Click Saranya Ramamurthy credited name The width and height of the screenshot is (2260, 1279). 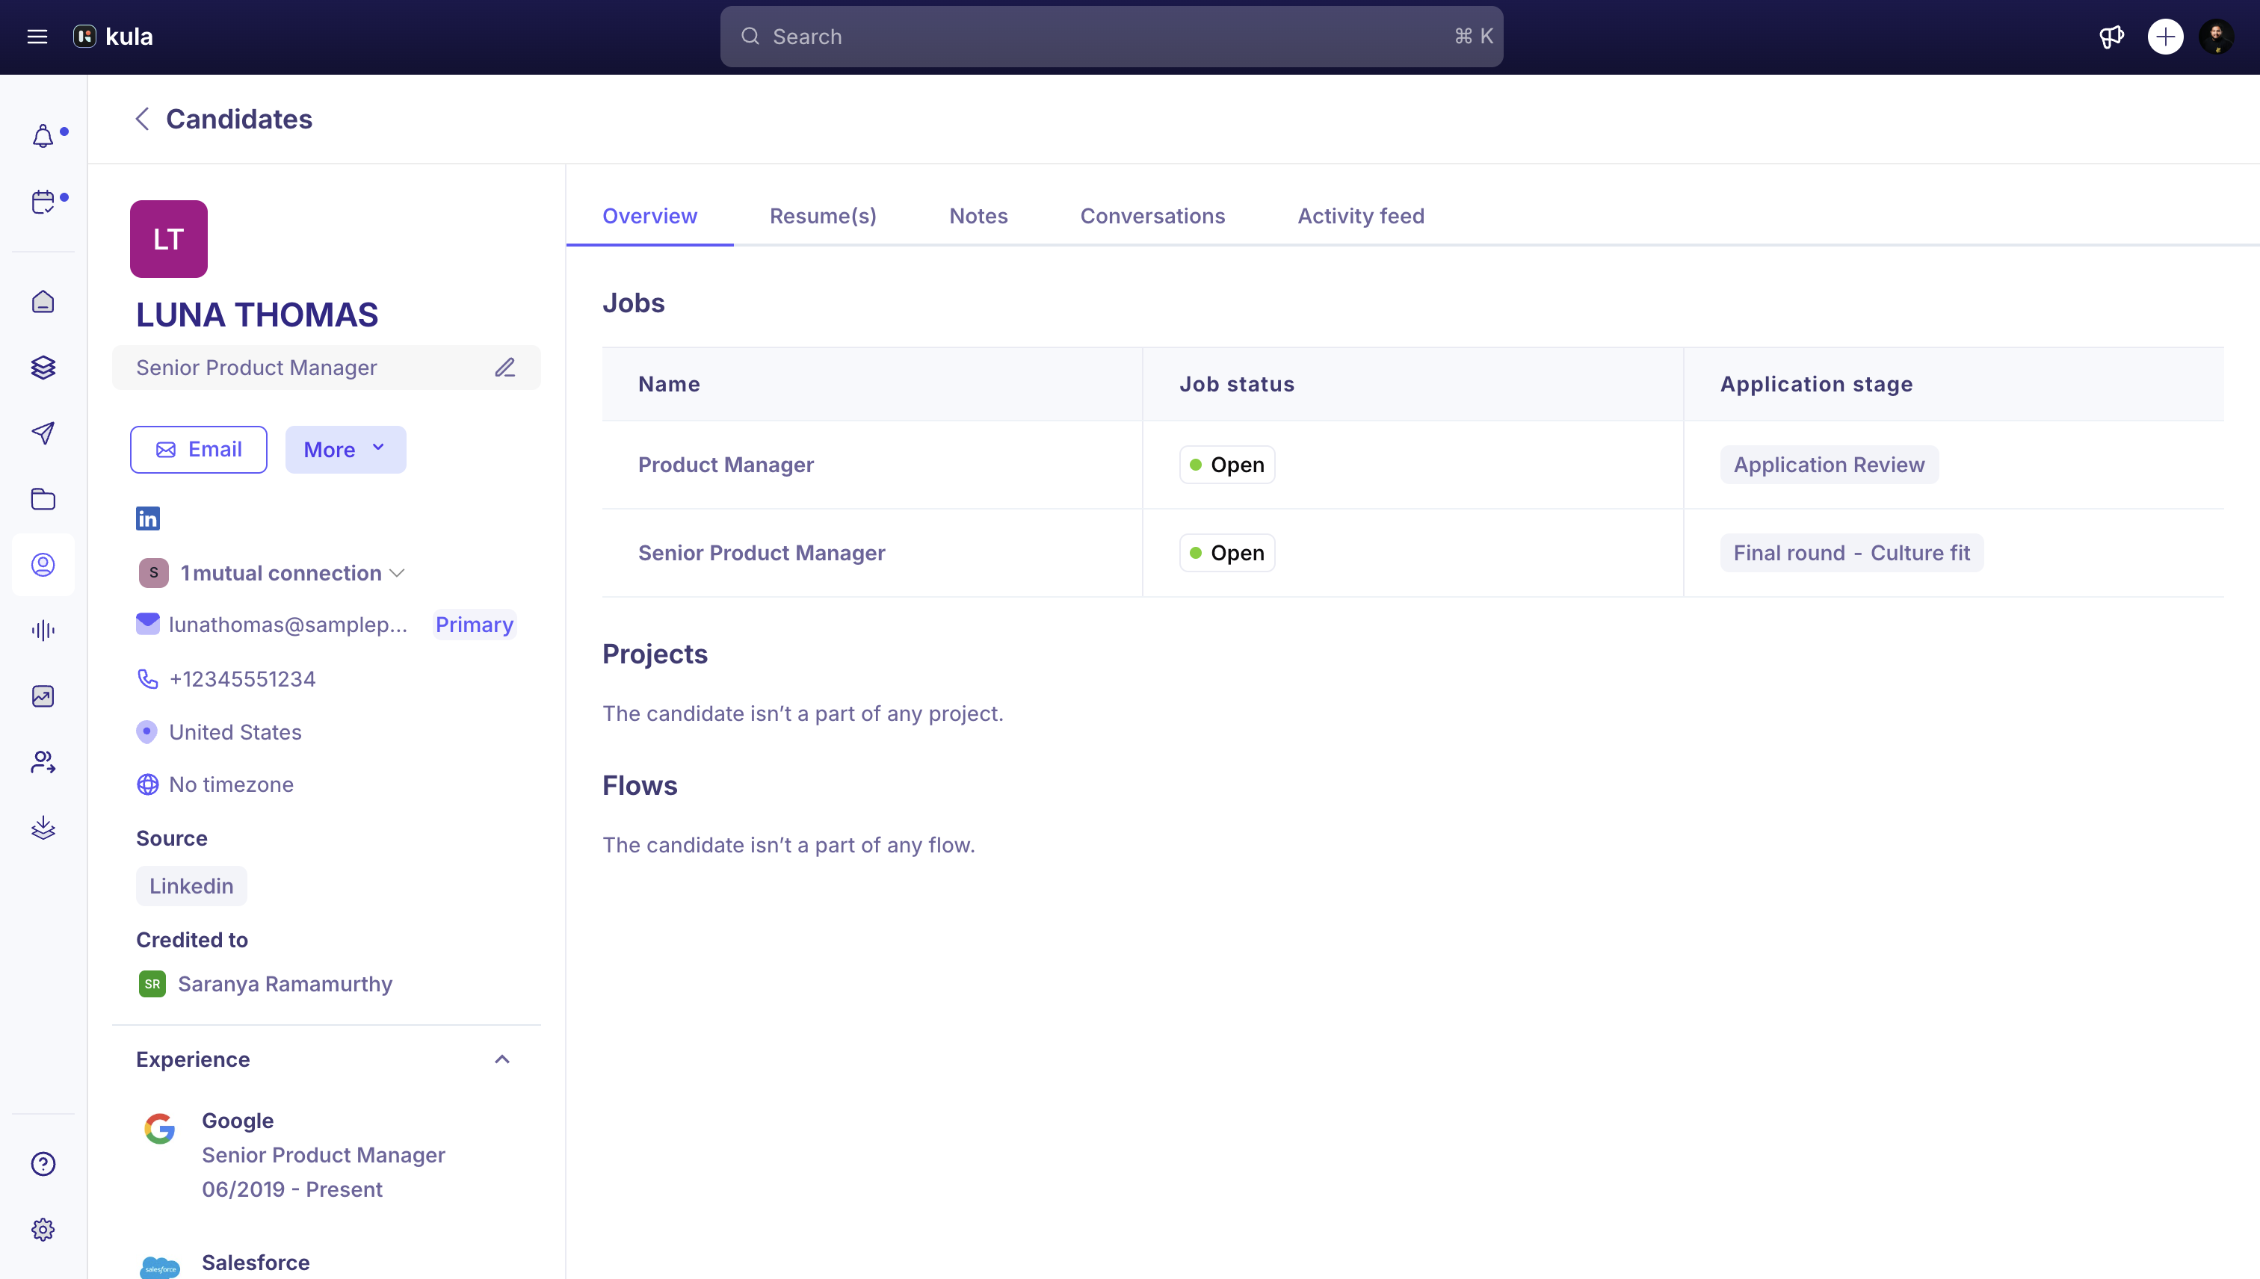(285, 984)
